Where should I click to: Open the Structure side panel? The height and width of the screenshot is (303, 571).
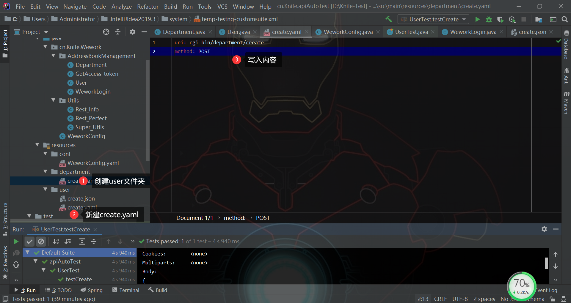[5, 219]
